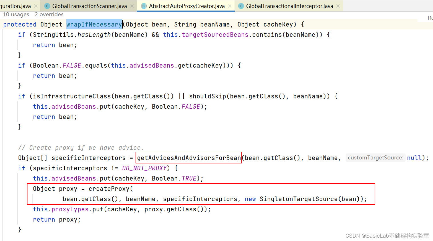The width and height of the screenshot is (433, 241).
Task: Open the 2 overrides inlay hint
Action: coord(49,14)
